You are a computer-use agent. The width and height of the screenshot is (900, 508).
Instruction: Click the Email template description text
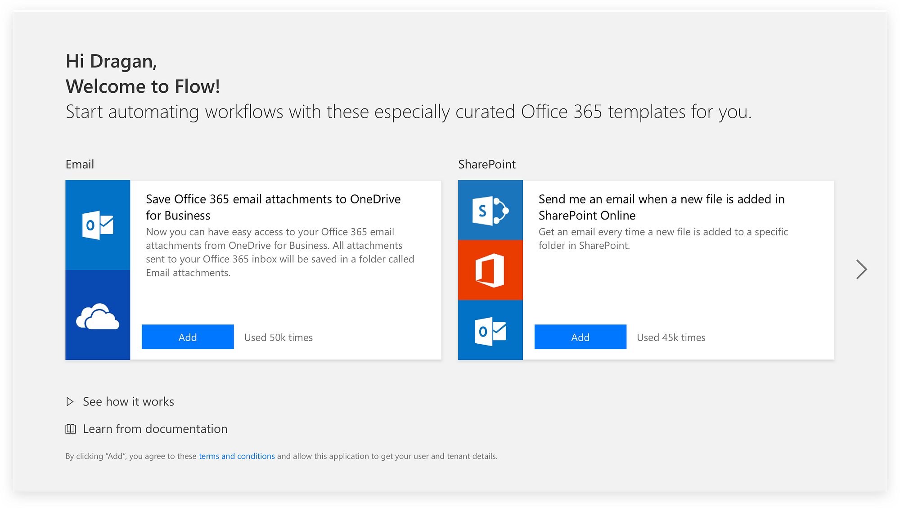click(x=279, y=252)
